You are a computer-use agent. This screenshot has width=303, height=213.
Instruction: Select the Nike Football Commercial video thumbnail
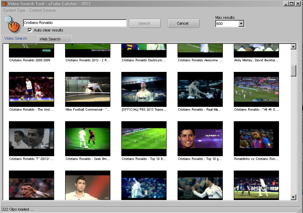pyautogui.click(x=88, y=89)
